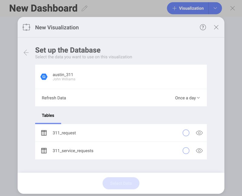Select the 311_request table radio button

pos(186,133)
